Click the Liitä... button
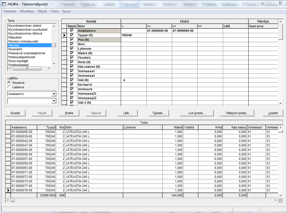Image resolution: width=287 pixels, height=213 pixels. [127, 113]
